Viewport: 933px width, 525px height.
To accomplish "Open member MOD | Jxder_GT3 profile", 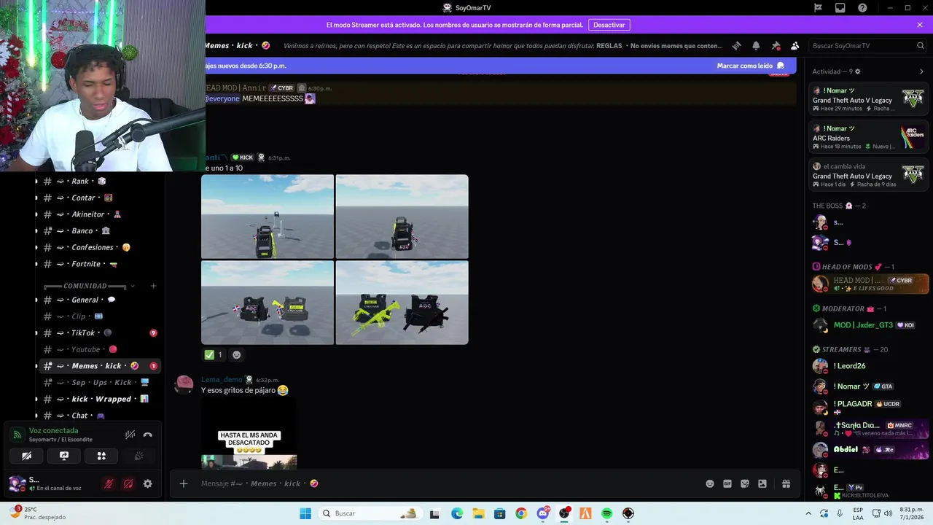I will pyautogui.click(x=868, y=325).
